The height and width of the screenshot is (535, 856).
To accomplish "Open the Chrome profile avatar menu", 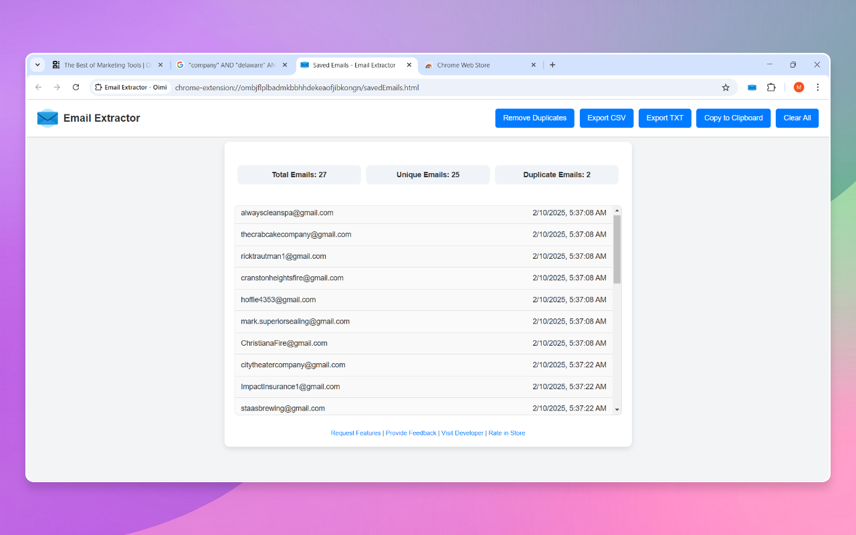I will [x=798, y=87].
